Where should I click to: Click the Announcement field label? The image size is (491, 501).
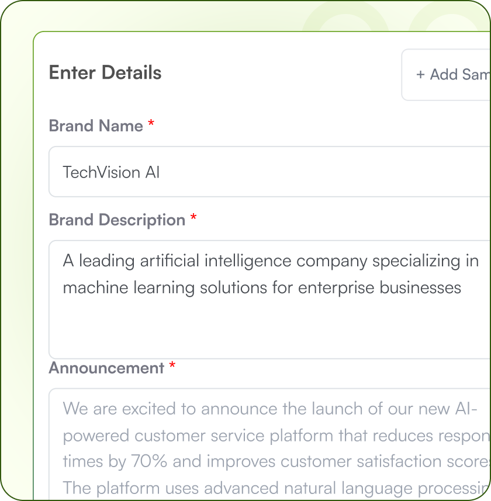[106, 368]
